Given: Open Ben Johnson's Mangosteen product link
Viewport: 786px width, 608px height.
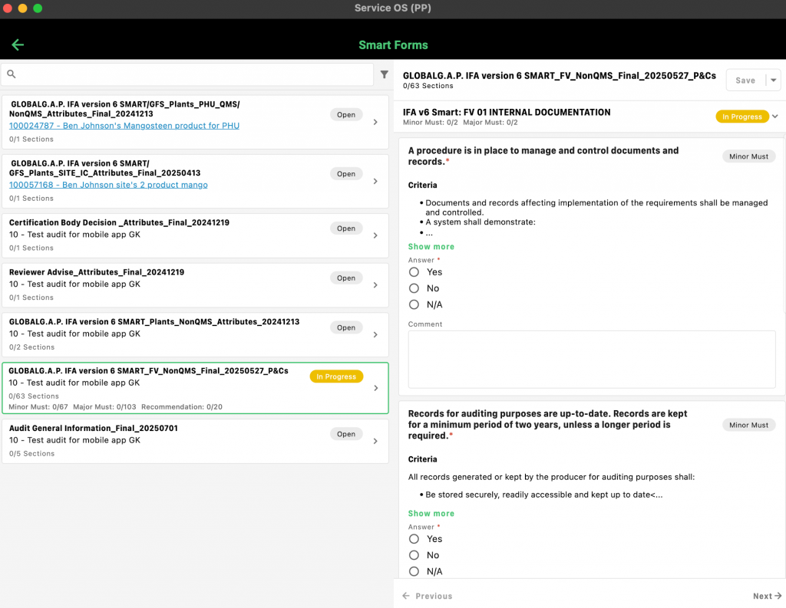Looking at the screenshot, I should point(124,126).
